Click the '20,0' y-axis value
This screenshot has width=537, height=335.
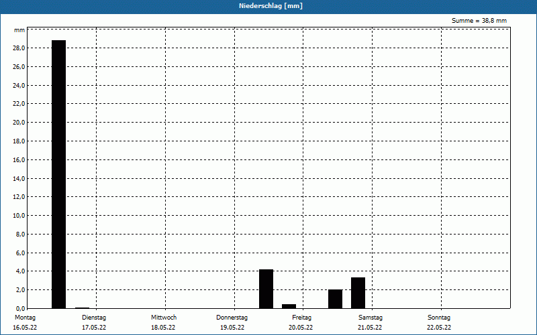19,123
